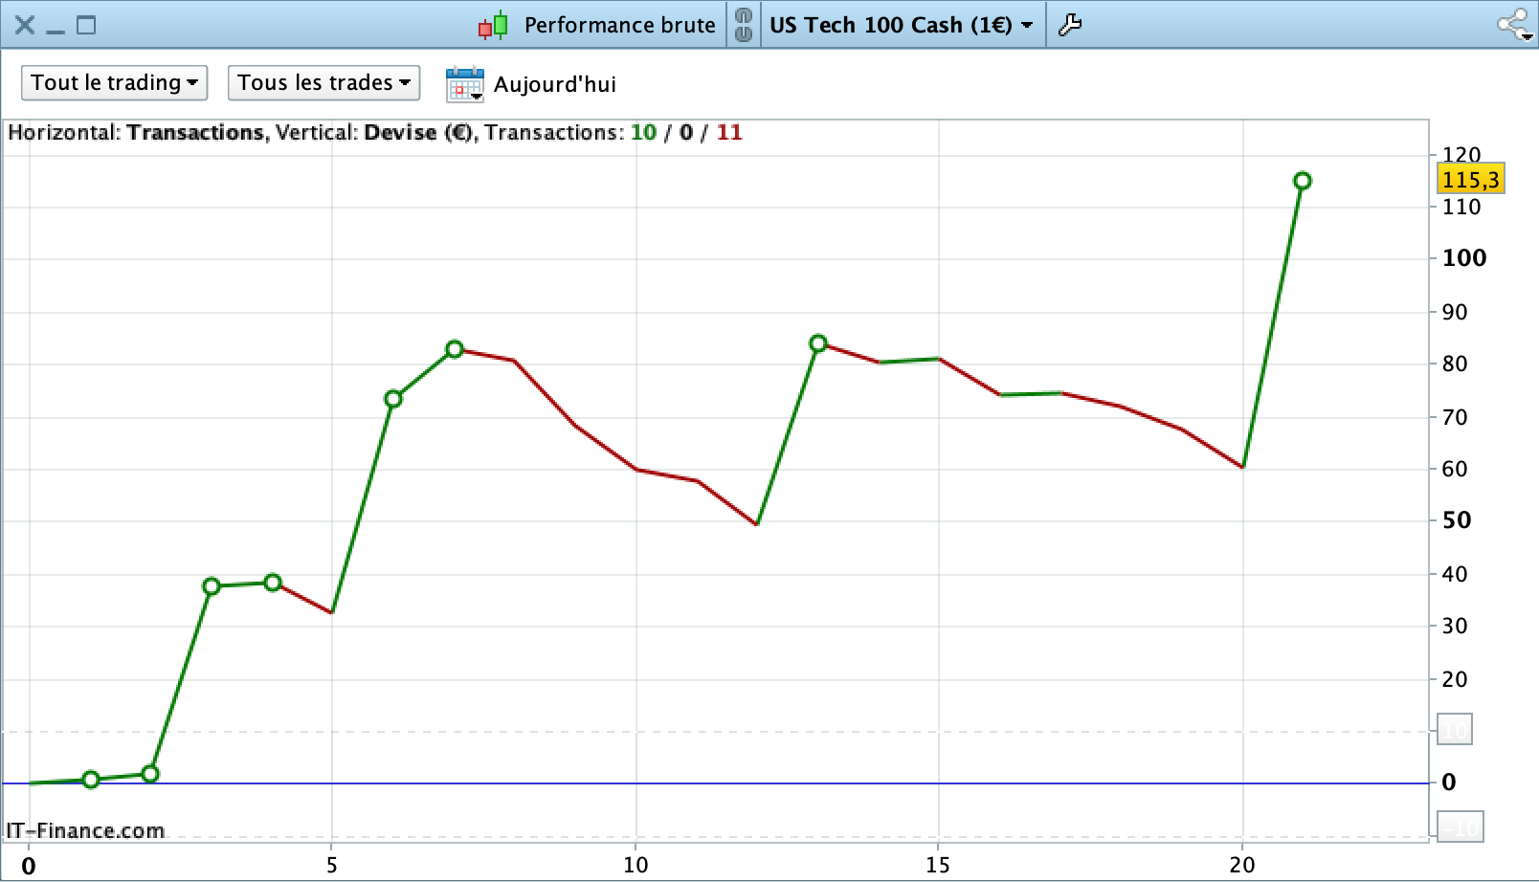Viewport: 1539px width, 882px height.
Task: Select the "Performance brute" window title
Action: point(619,26)
